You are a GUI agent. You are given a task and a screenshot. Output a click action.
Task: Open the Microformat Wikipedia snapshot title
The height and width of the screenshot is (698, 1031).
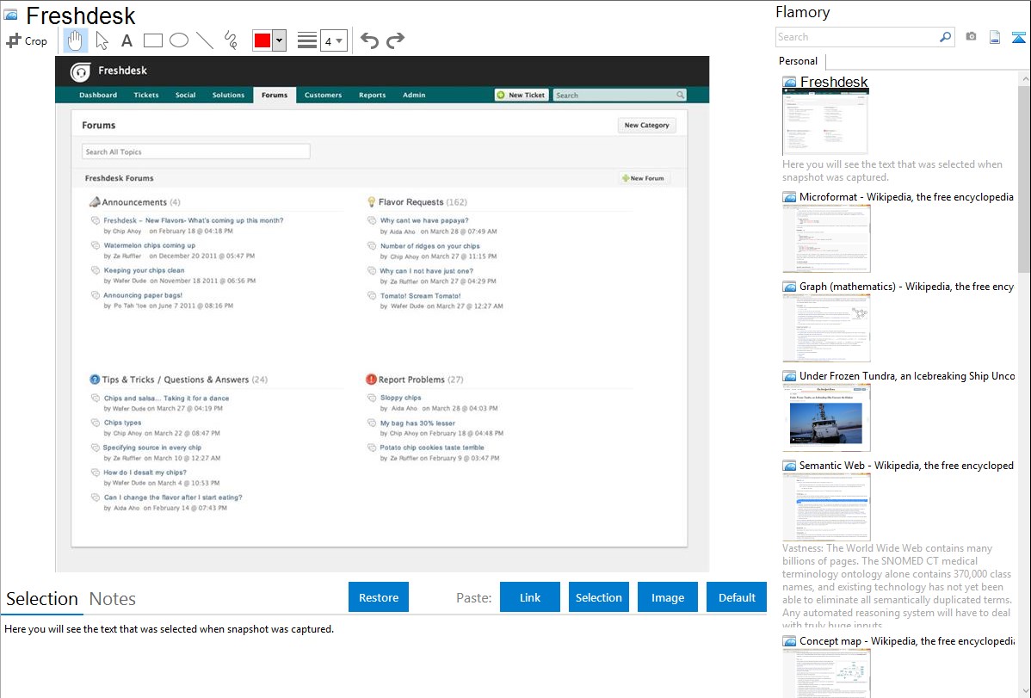(906, 197)
